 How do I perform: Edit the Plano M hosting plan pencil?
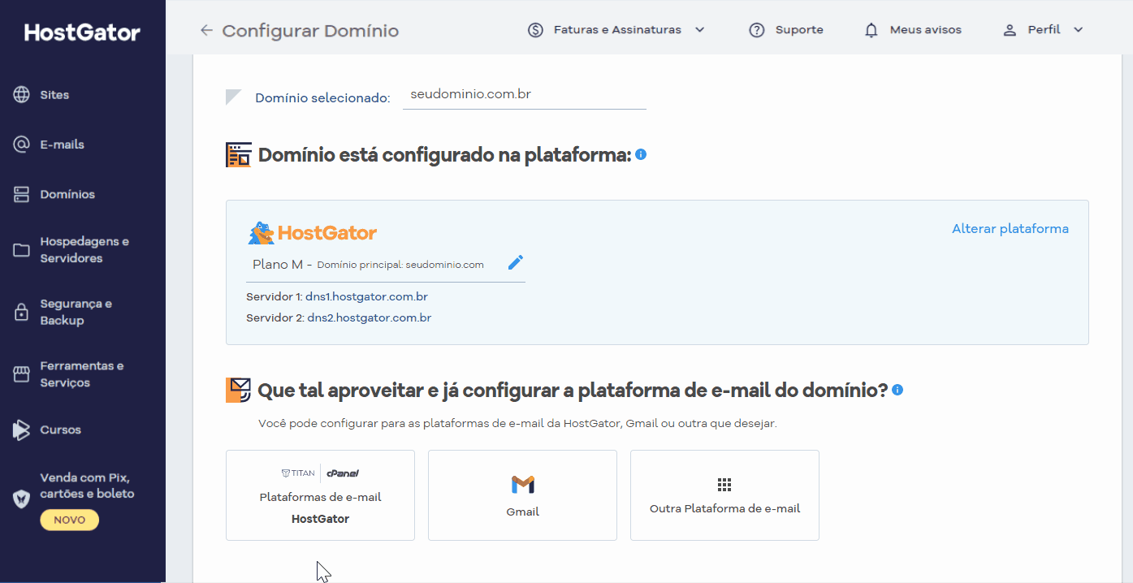click(x=516, y=262)
